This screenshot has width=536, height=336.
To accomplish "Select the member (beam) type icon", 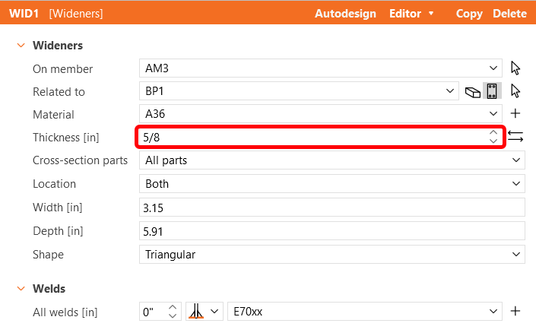I will click(x=472, y=92).
